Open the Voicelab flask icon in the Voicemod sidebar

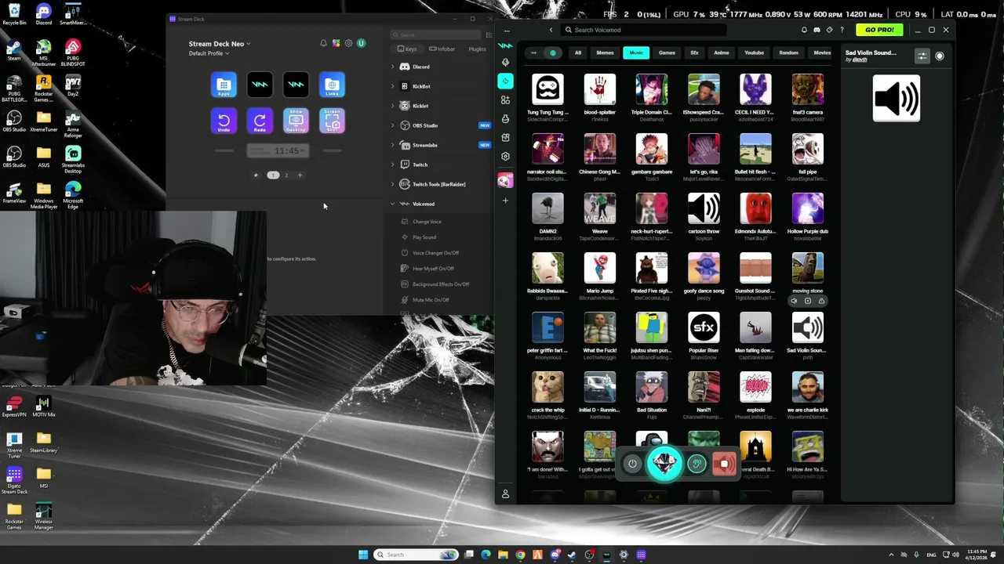[x=505, y=118]
